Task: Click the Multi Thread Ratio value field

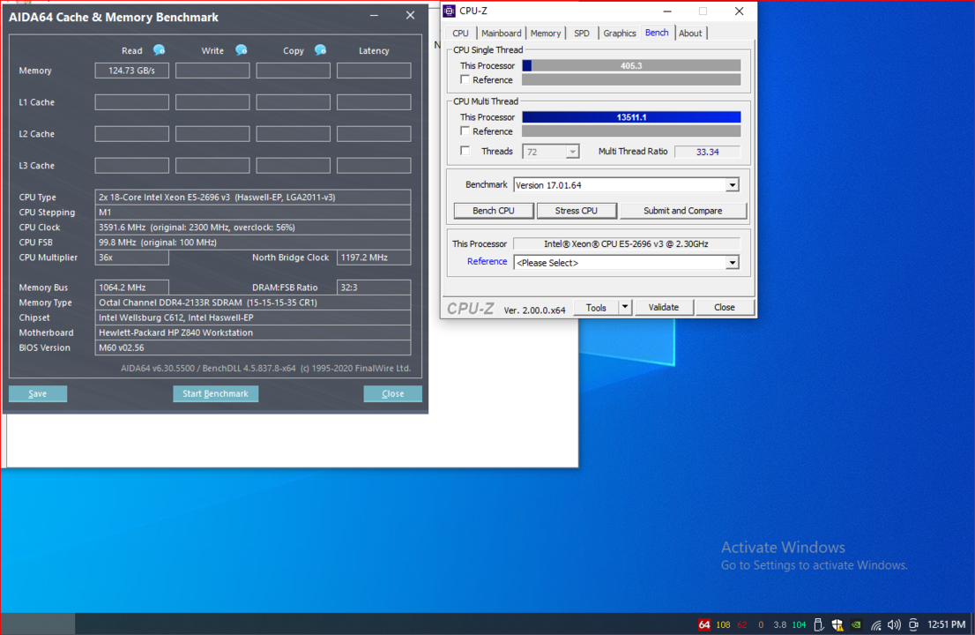Action: 707,151
